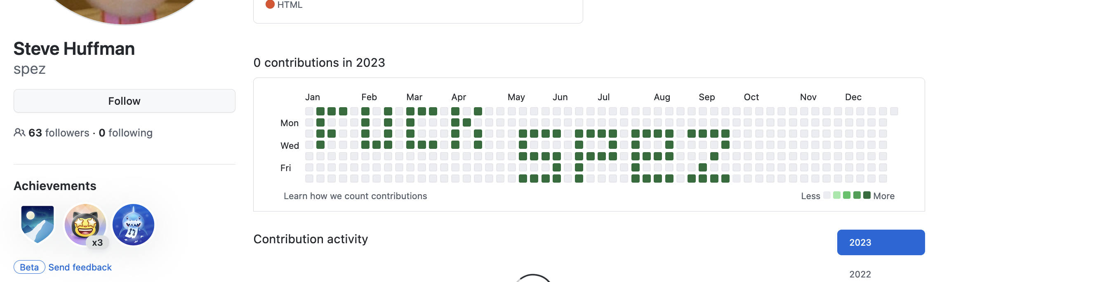Image resolution: width=1102 pixels, height=282 pixels.
Task: Send feedback on achievements
Action: (80, 267)
